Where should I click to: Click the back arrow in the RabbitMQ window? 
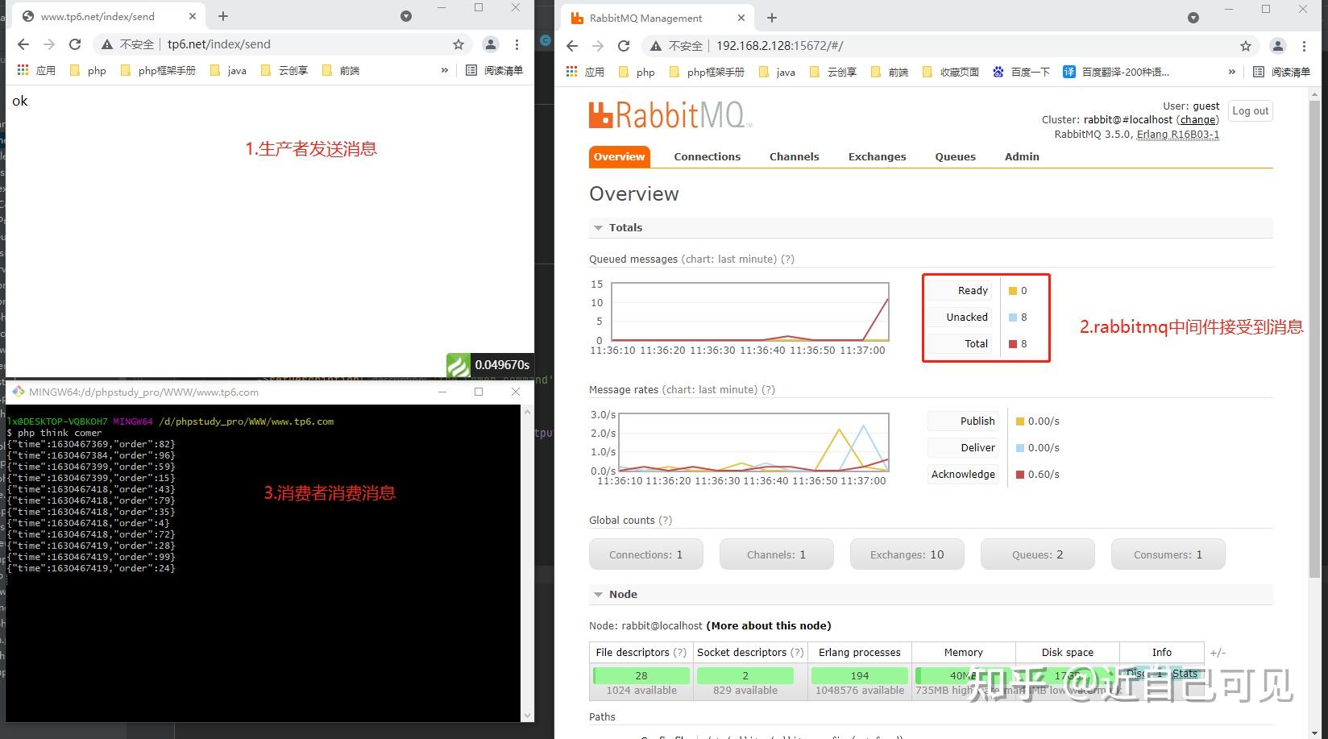[x=572, y=46]
